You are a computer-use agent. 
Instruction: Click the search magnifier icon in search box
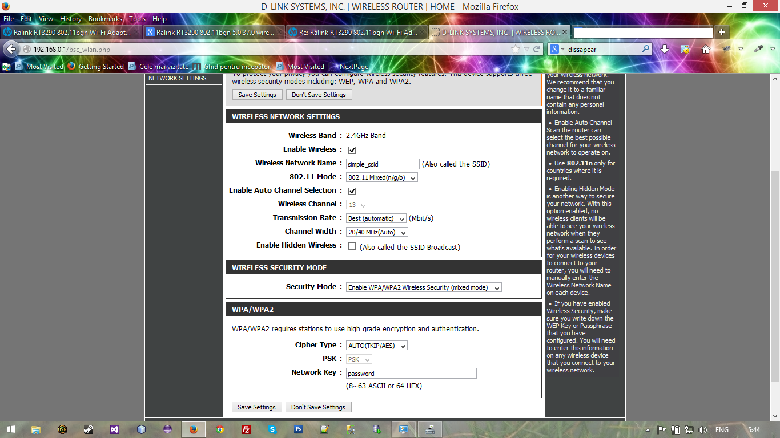pos(645,49)
